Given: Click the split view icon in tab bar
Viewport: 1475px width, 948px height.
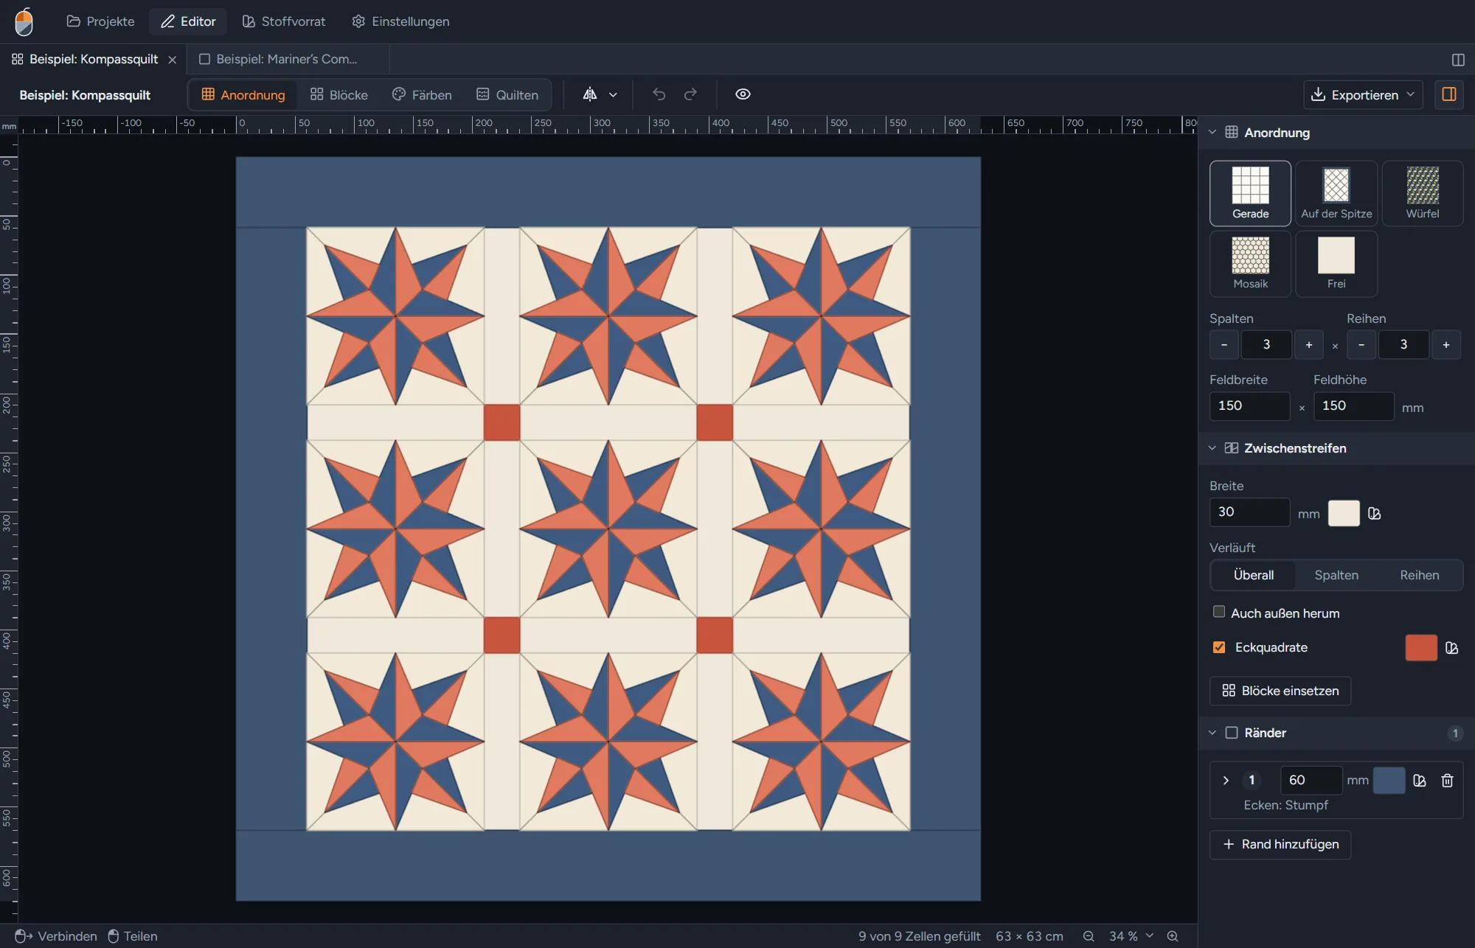Looking at the screenshot, I should [1457, 60].
